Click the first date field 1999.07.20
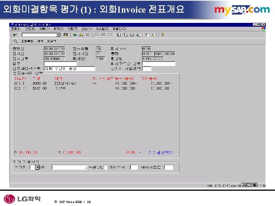This screenshot has height=206, width=275. point(54,49)
